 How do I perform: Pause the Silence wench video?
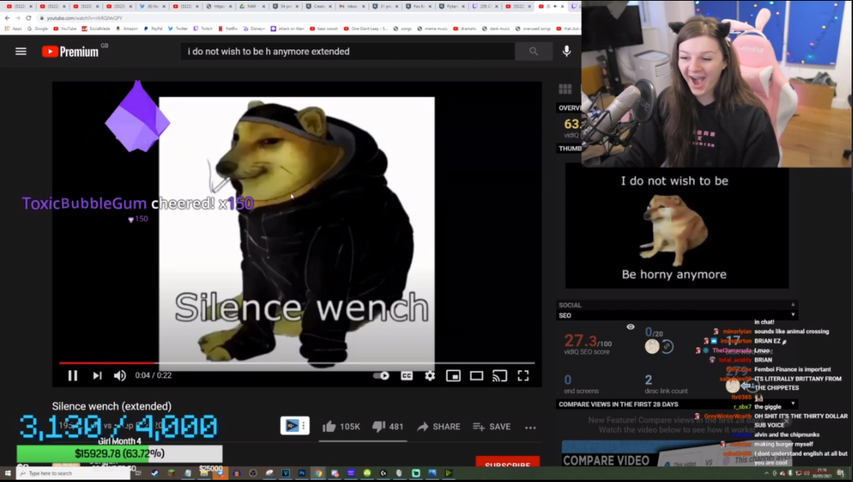coord(73,375)
